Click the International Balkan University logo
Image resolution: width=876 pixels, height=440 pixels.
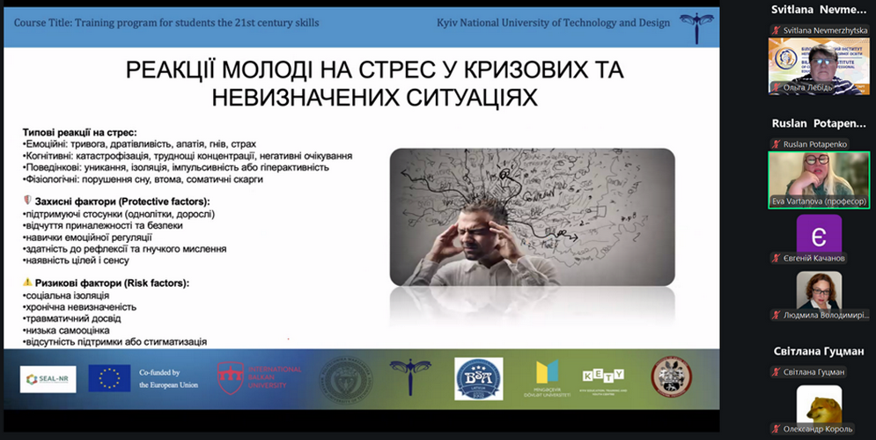pyautogui.click(x=259, y=378)
